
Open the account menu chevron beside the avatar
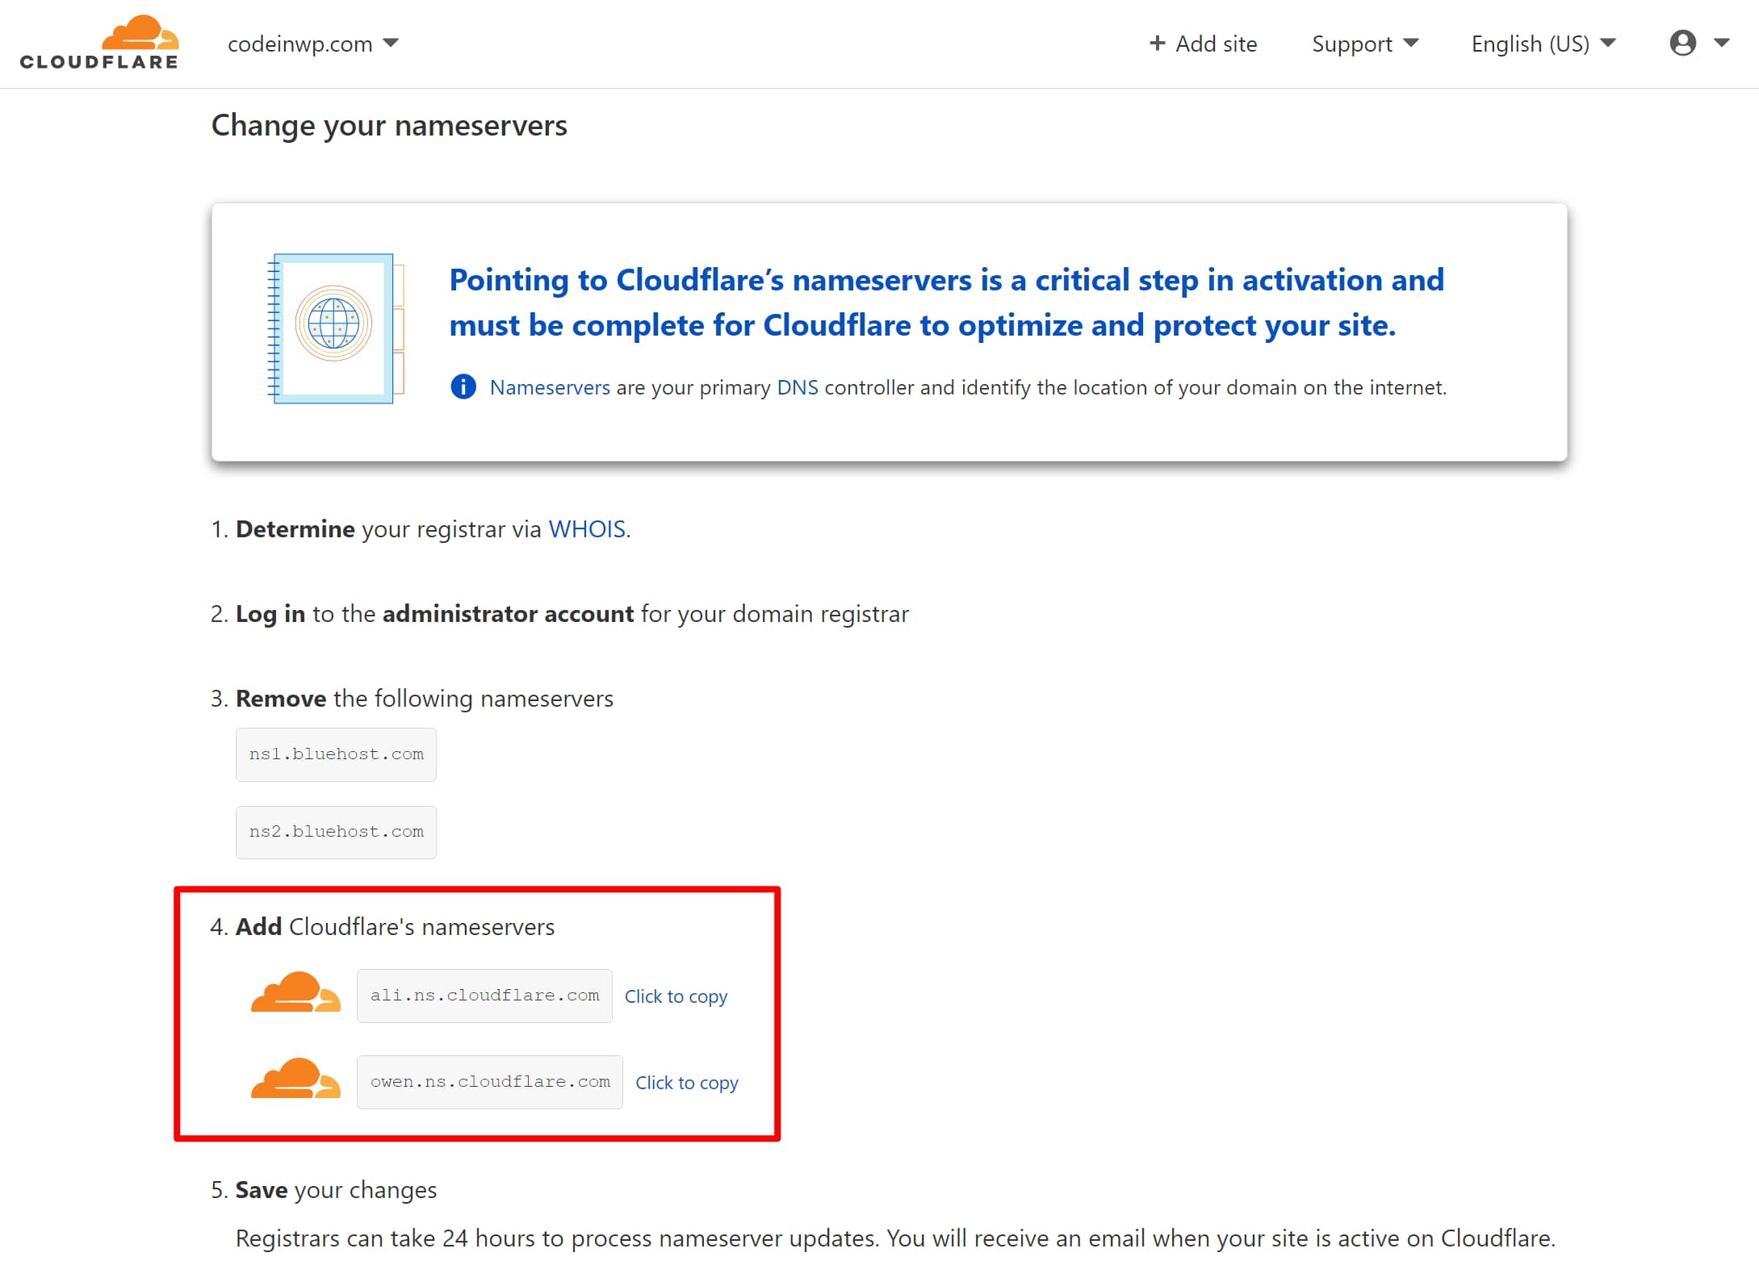(1723, 44)
